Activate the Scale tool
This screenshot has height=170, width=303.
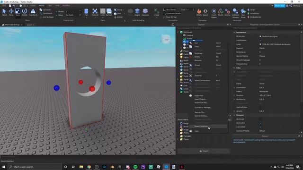click(18, 12)
